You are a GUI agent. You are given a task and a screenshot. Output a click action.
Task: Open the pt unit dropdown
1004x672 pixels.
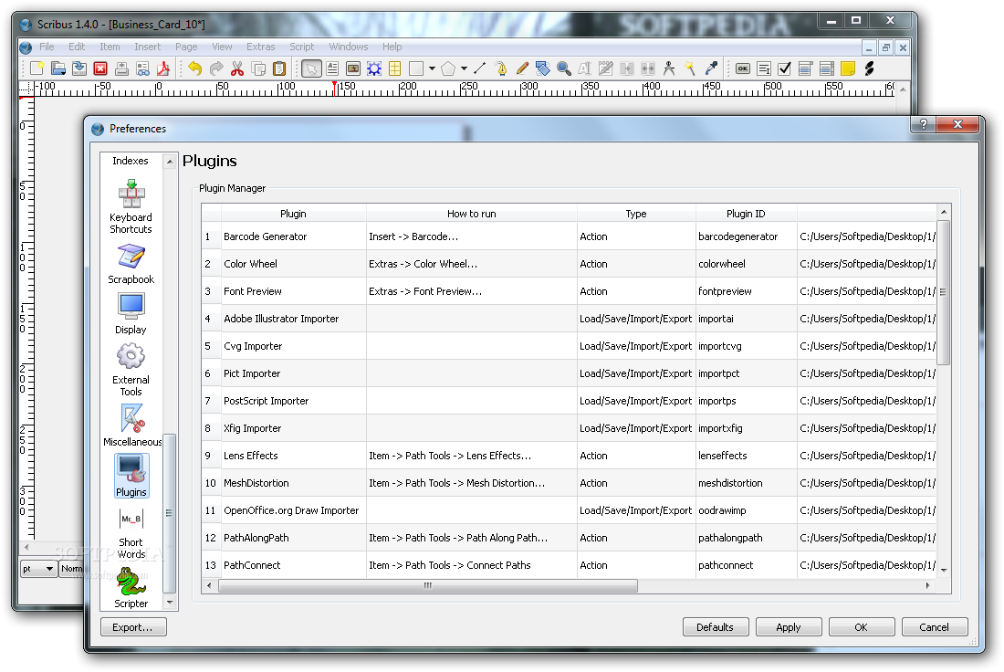(x=38, y=568)
